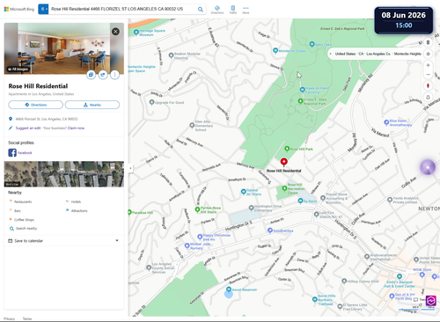Screen dimensions: 440x322
Task: Select the Montecito Coops map marker
Action: [x=275, y=50]
